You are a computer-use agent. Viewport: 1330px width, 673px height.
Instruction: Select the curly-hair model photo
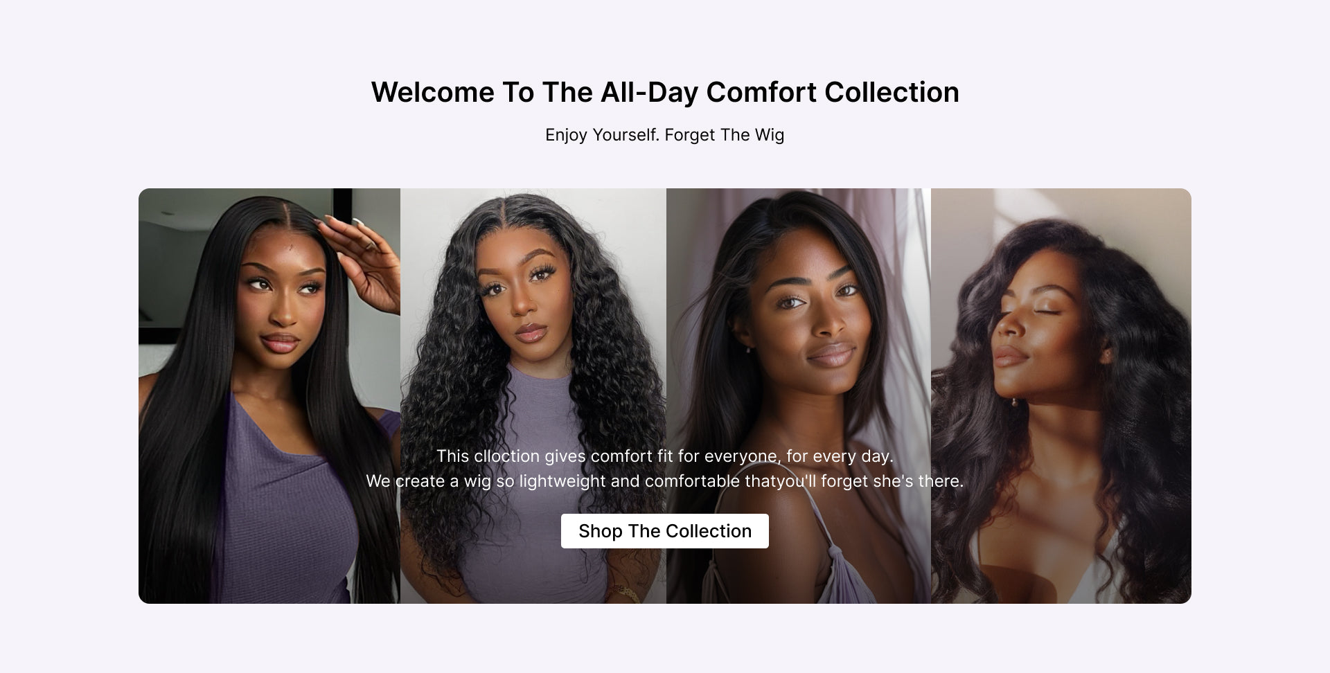coord(533,396)
